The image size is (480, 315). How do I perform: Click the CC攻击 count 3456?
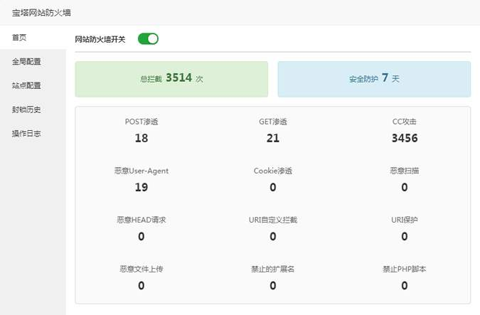pyautogui.click(x=404, y=138)
